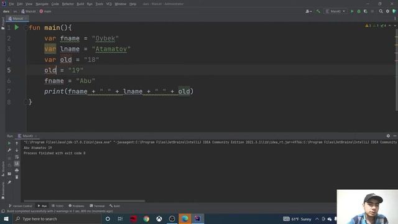Open Search Everywhere magnifier icon
398x224 pixels.
click(x=381, y=11)
